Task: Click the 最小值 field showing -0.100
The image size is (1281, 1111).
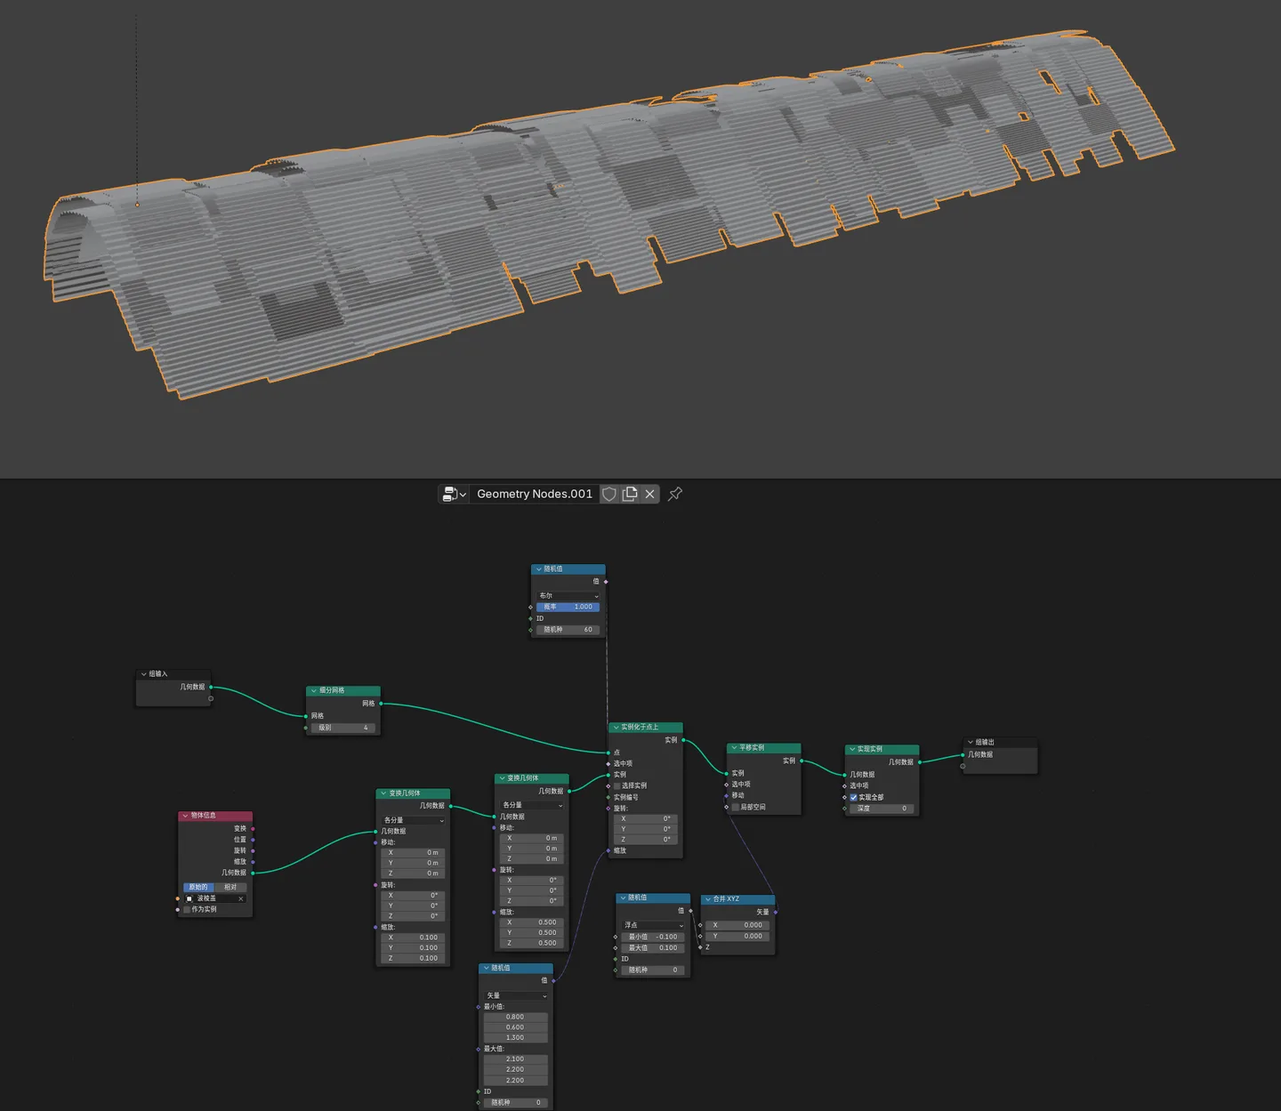Action: pos(653,937)
